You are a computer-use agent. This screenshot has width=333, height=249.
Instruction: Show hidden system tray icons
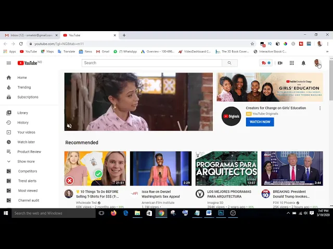click(288, 213)
